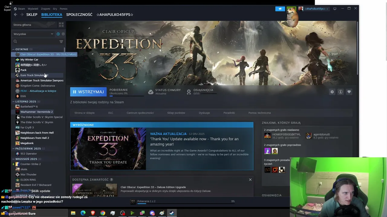
Task: Open the Wszystkie filter dropdown
Action: (33, 34)
